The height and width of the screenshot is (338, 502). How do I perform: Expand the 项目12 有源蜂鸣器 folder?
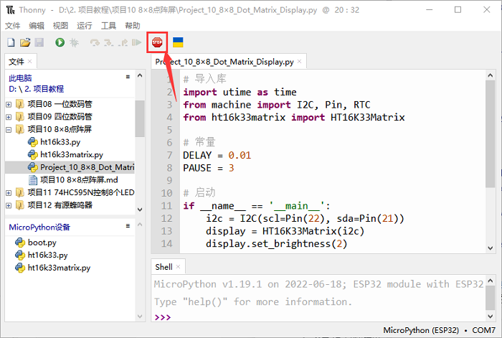click(9, 205)
